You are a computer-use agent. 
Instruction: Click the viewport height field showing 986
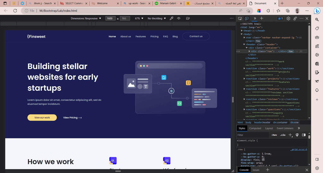(x=125, y=19)
